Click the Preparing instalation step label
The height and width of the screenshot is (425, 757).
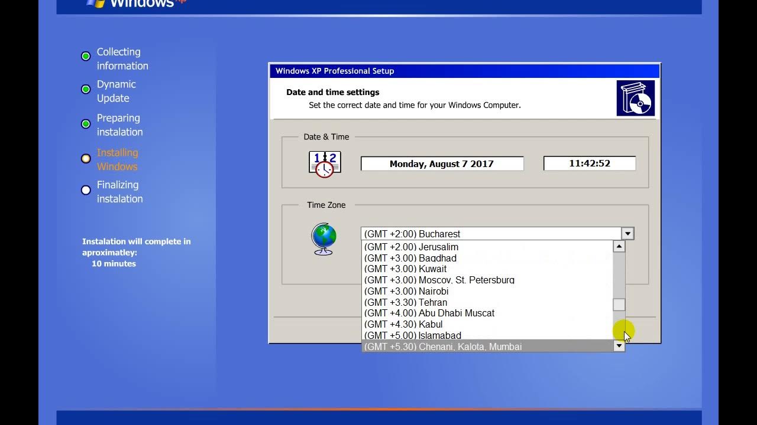pyautogui.click(x=119, y=125)
